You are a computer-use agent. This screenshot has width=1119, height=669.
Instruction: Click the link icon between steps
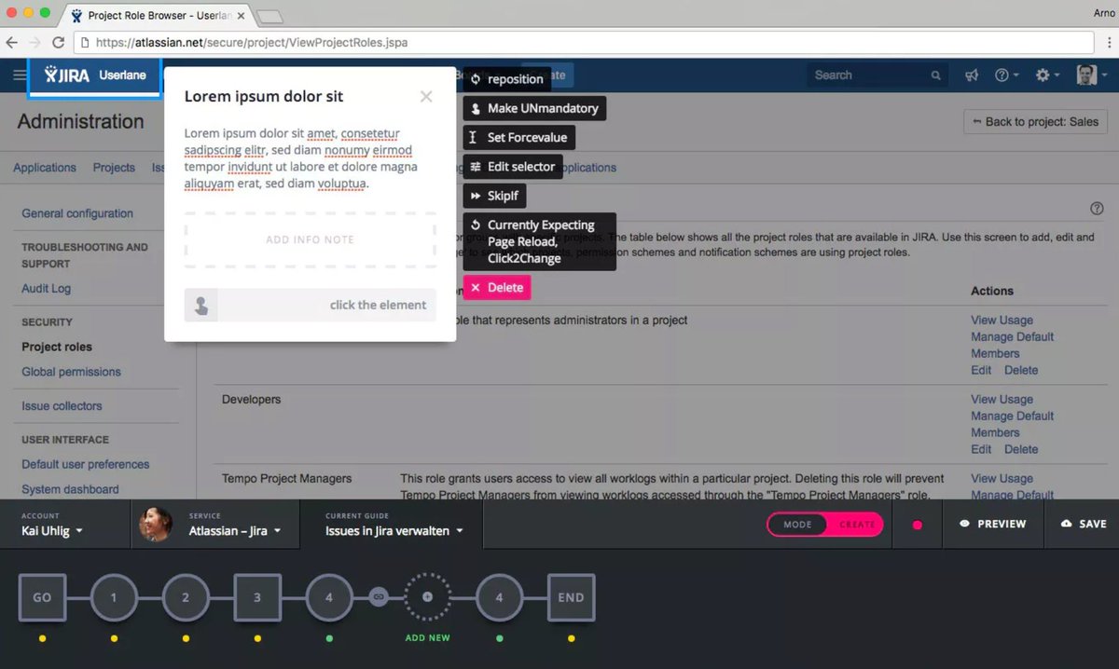379,596
